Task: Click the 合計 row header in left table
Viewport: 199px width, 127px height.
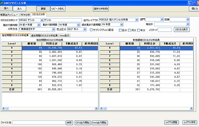Action: click(x=12, y=89)
